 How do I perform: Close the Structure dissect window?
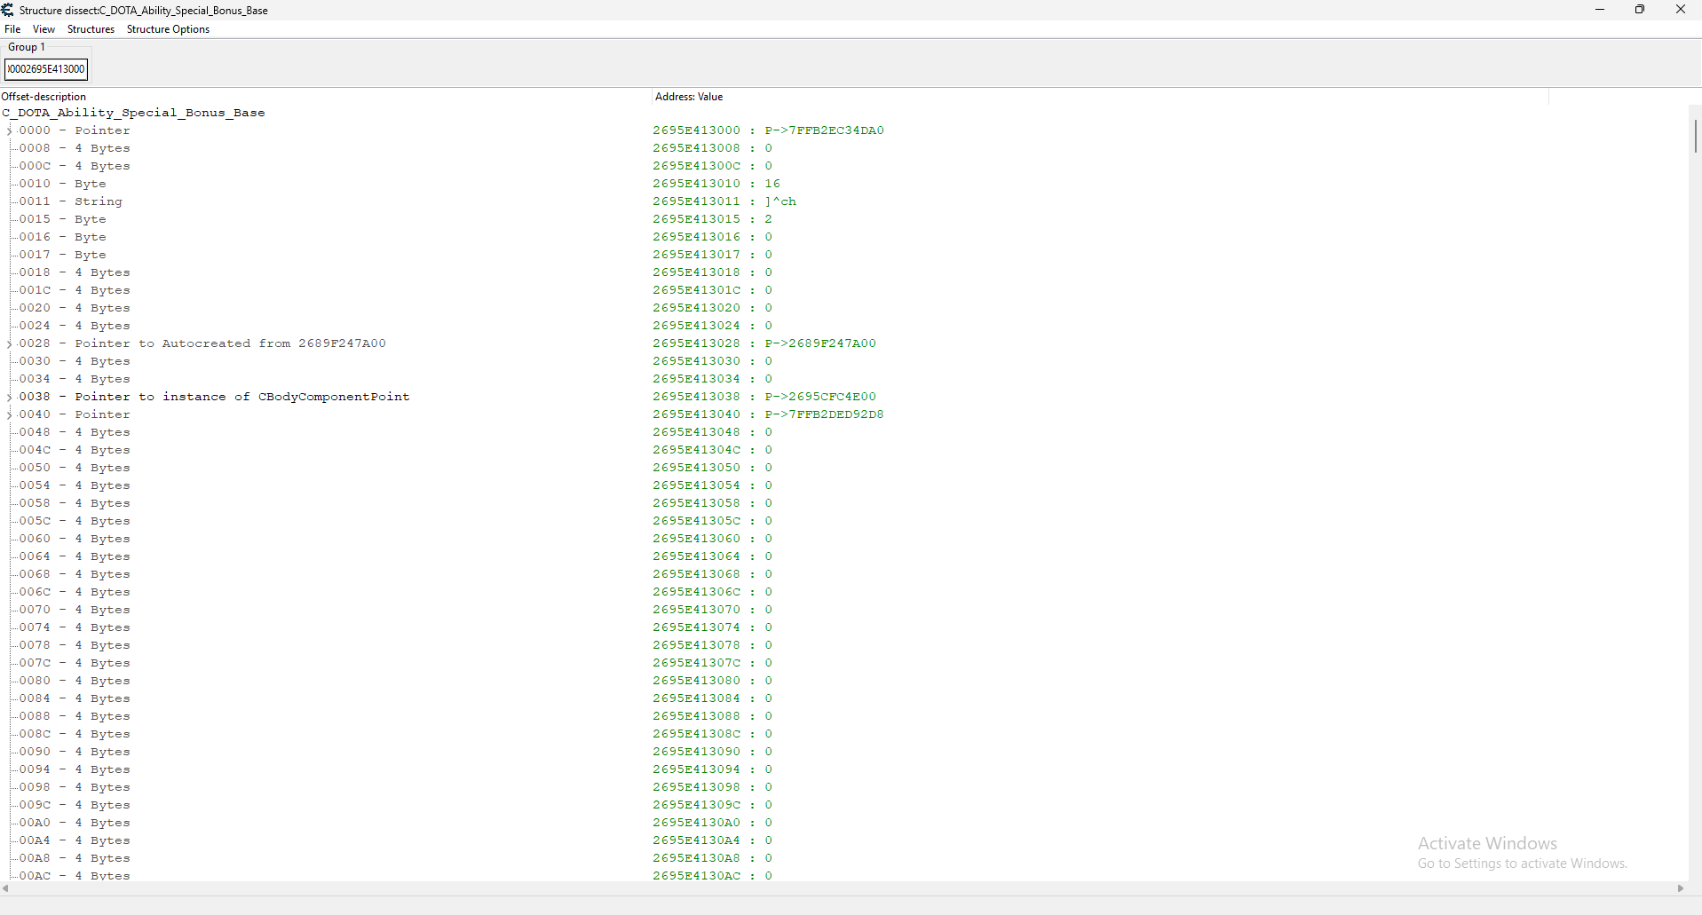[x=1680, y=10]
